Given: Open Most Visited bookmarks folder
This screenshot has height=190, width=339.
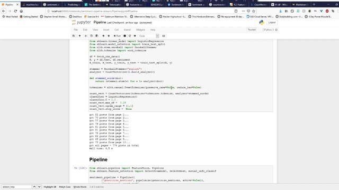Looking at the screenshot, I should pyautogui.click(x=10, y=16).
